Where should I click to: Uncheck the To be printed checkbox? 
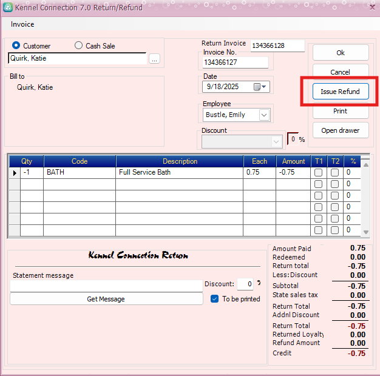click(214, 299)
